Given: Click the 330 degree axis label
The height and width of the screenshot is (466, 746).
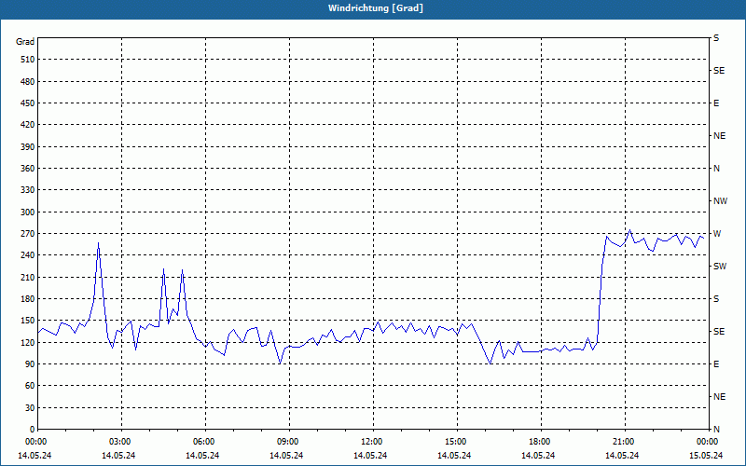Looking at the screenshot, I should point(28,190).
